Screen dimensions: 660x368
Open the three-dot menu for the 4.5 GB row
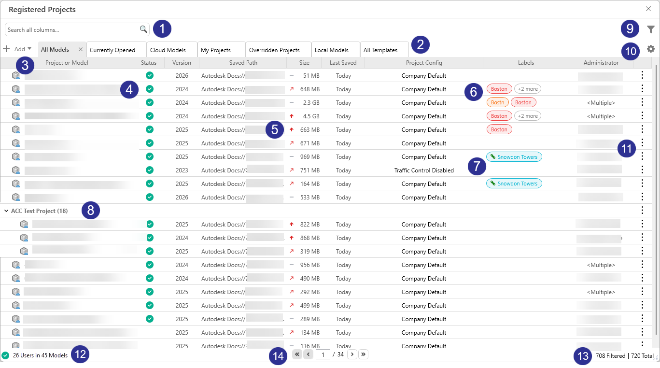tap(642, 115)
